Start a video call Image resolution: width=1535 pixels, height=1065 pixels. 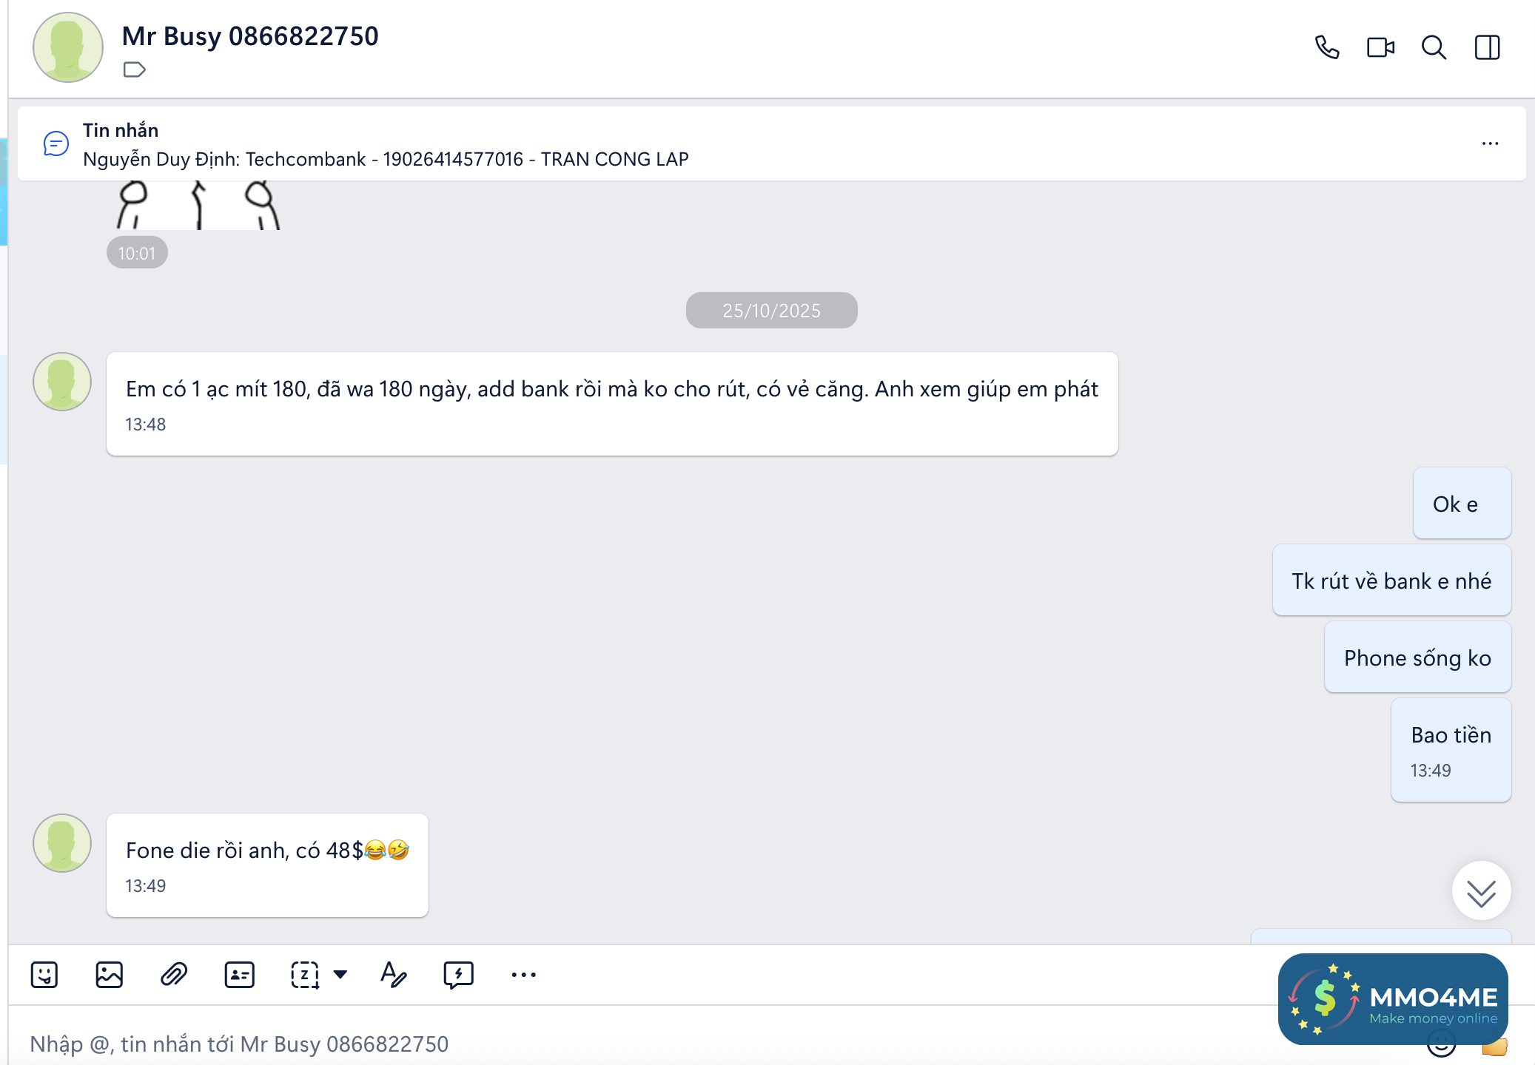click(x=1380, y=47)
